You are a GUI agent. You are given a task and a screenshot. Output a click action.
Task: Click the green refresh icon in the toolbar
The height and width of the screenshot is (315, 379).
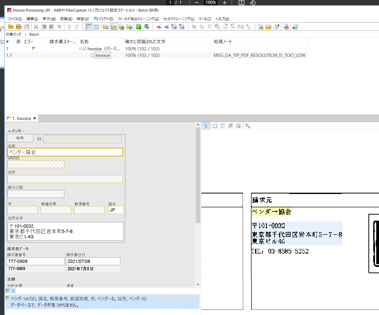click(139, 27)
